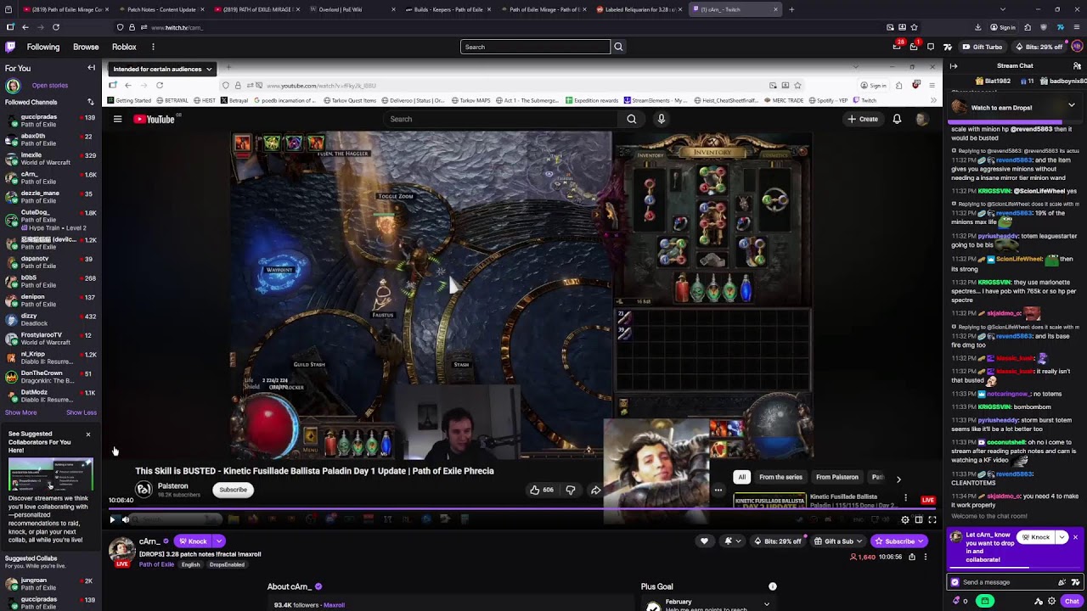Dismiss the Let cArn_ know collaborate popup

(x=1075, y=537)
